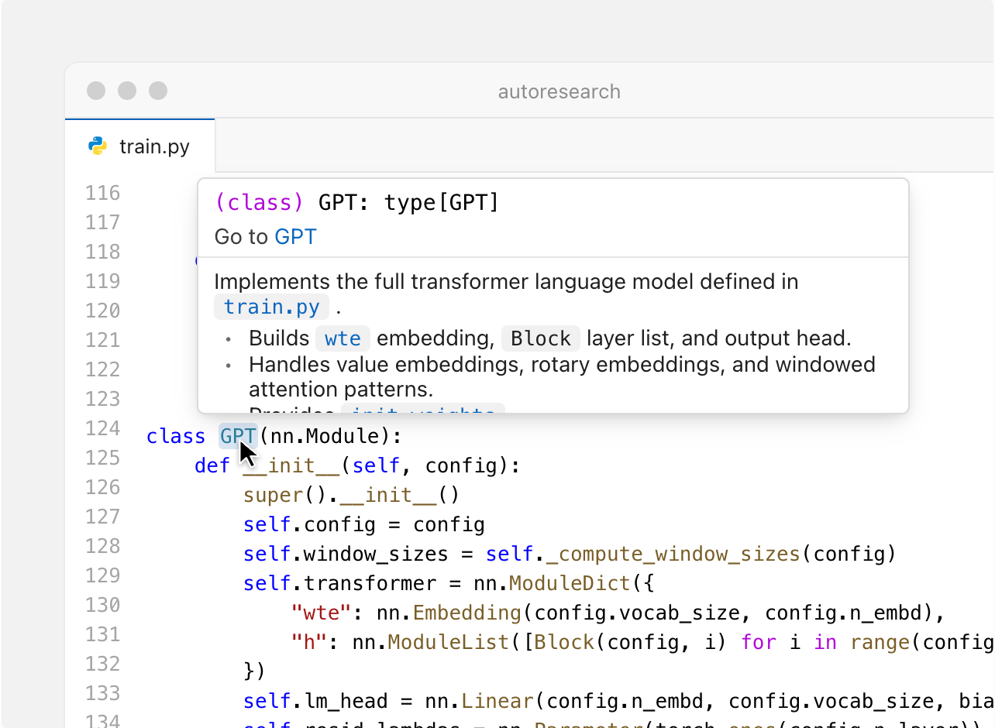This screenshot has height=728, width=995.
Task: Click 'nn.Embedding' on line 130
Action: click(449, 613)
